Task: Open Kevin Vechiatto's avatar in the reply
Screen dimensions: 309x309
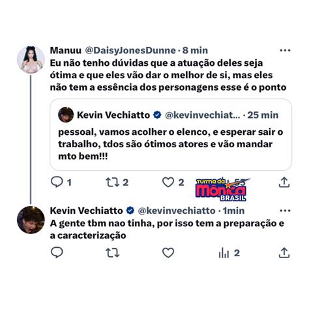Action: (31, 220)
